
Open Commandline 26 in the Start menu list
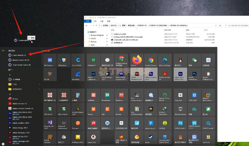[x=19, y=55]
